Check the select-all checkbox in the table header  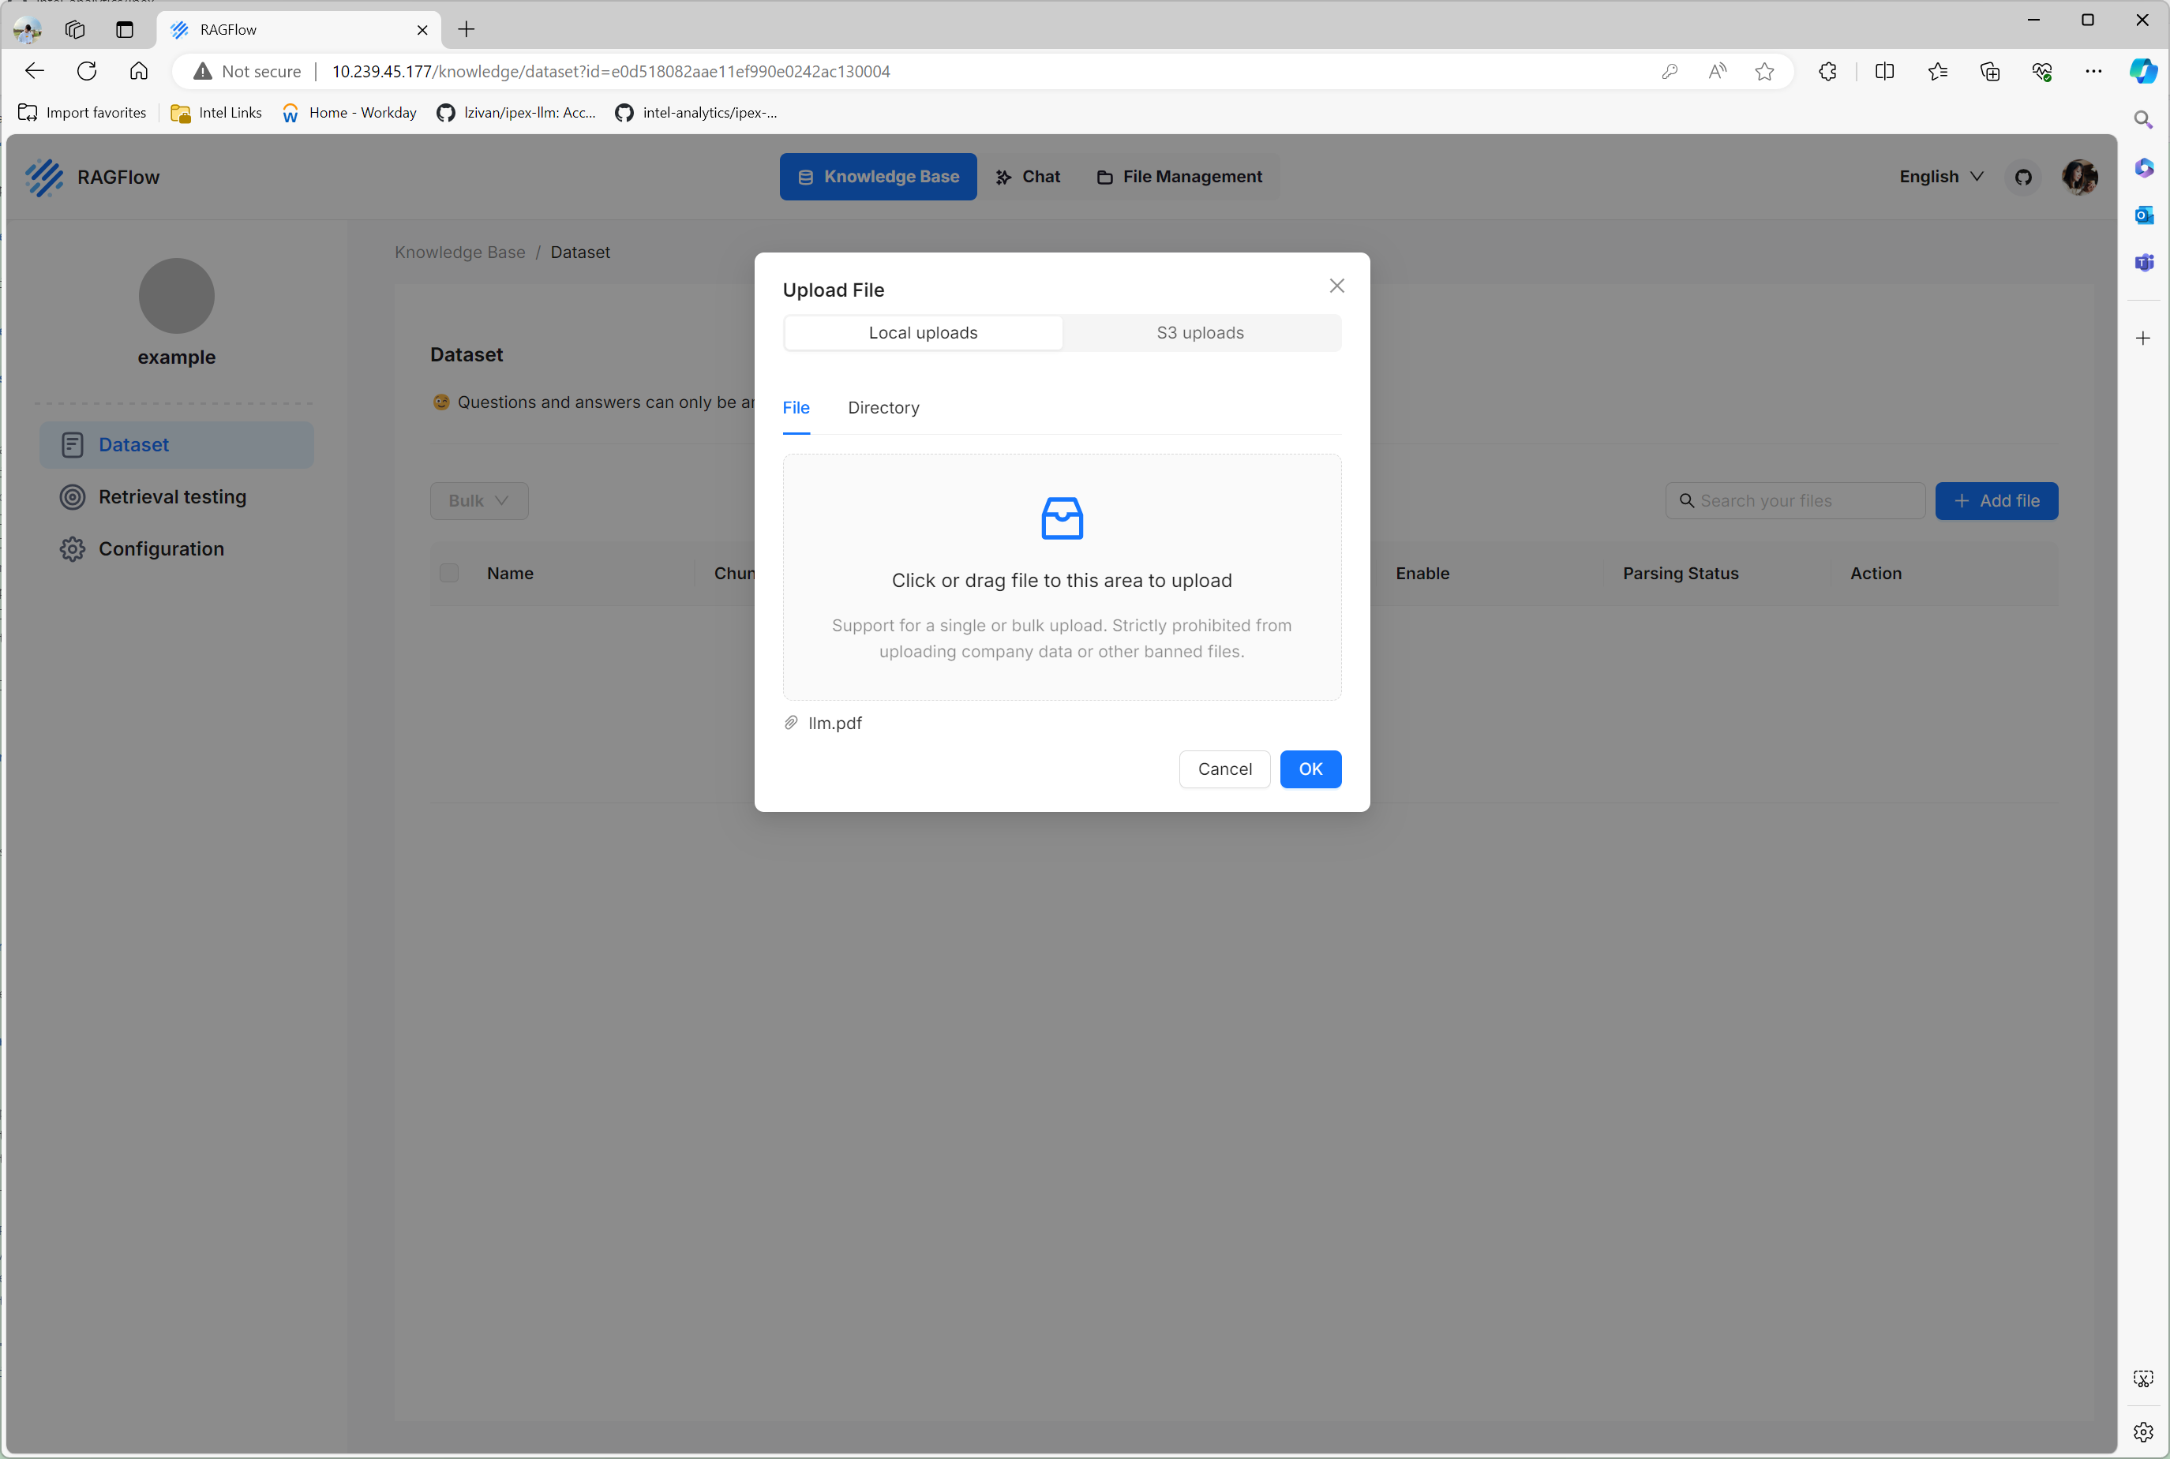pyautogui.click(x=450, y=572)
